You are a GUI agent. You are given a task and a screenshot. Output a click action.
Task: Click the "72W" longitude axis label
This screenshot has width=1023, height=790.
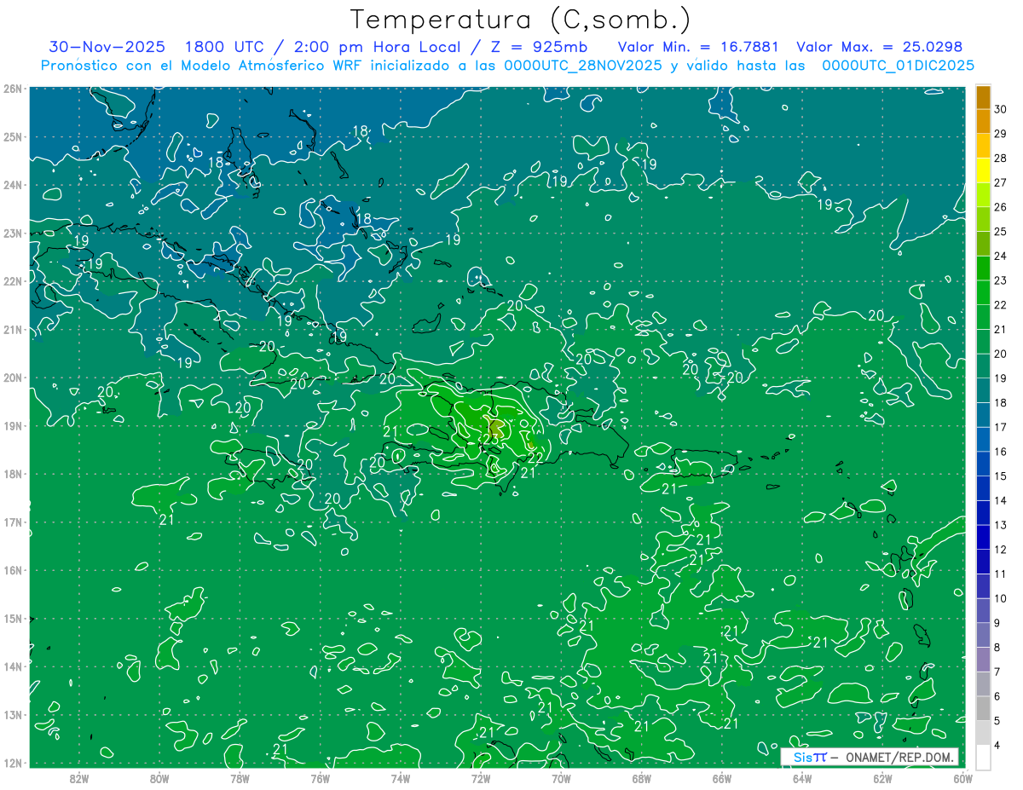[x=480, y=778]
